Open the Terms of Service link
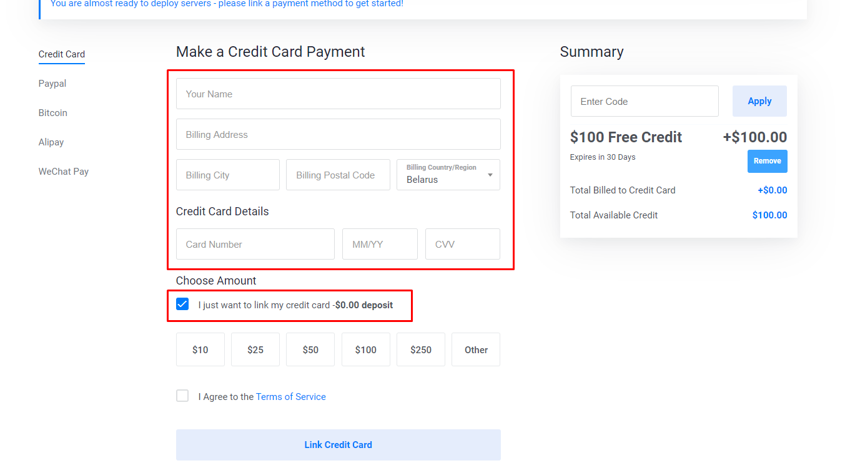 point(291,397)
